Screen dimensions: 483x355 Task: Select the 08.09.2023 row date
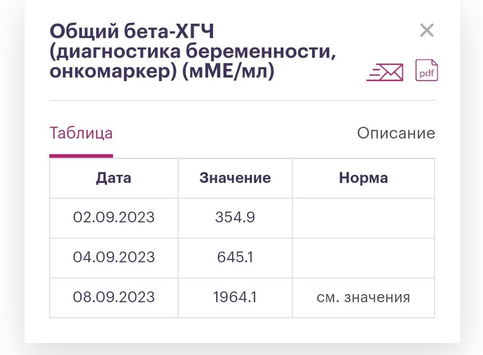pyautogui.click(x=113, y=297)
